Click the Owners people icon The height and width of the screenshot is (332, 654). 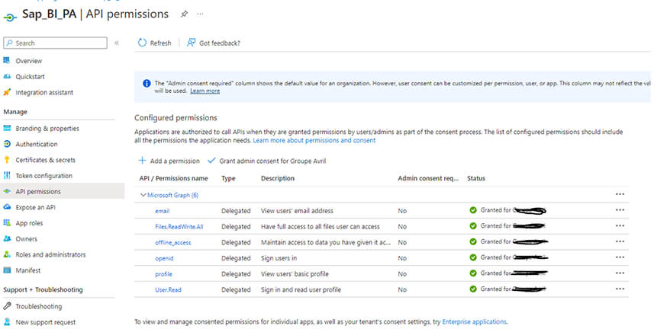coord(7,239)
